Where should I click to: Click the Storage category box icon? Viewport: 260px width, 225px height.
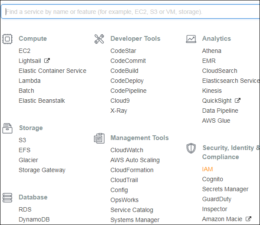point(8,128)
